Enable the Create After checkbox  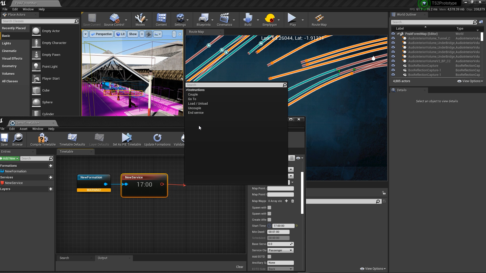coord(269,220)
